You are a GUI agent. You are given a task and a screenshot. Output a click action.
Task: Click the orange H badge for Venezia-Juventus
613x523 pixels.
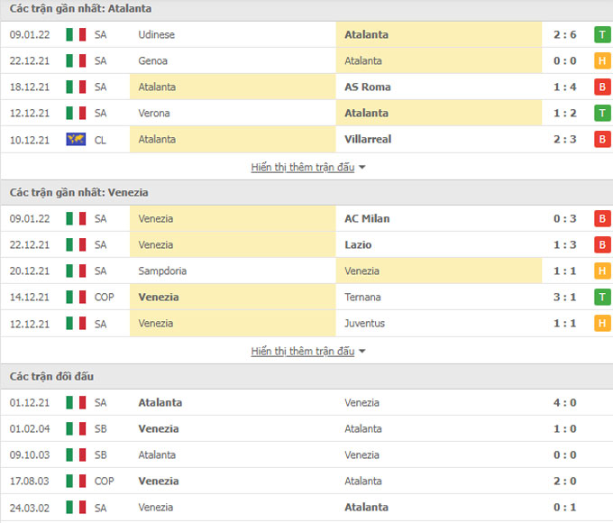[x=602, y=323]
